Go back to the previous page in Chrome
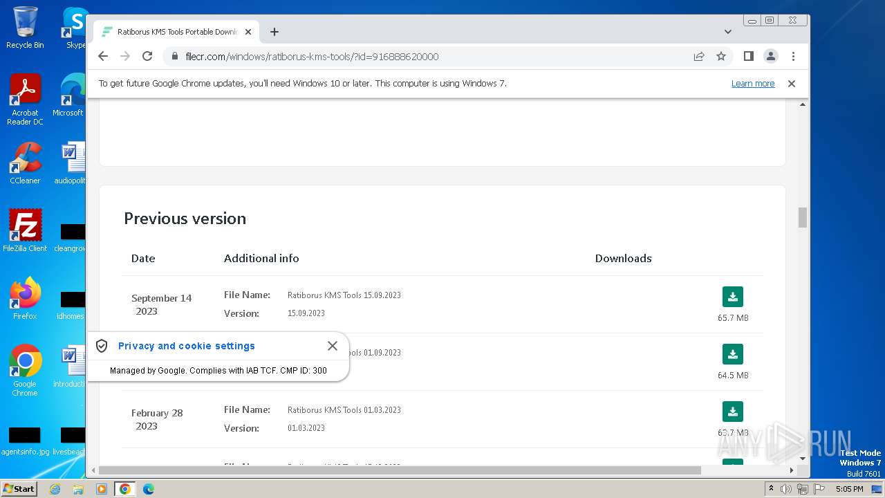Viewport: 885px width, 498px height. tap(103, 56)
